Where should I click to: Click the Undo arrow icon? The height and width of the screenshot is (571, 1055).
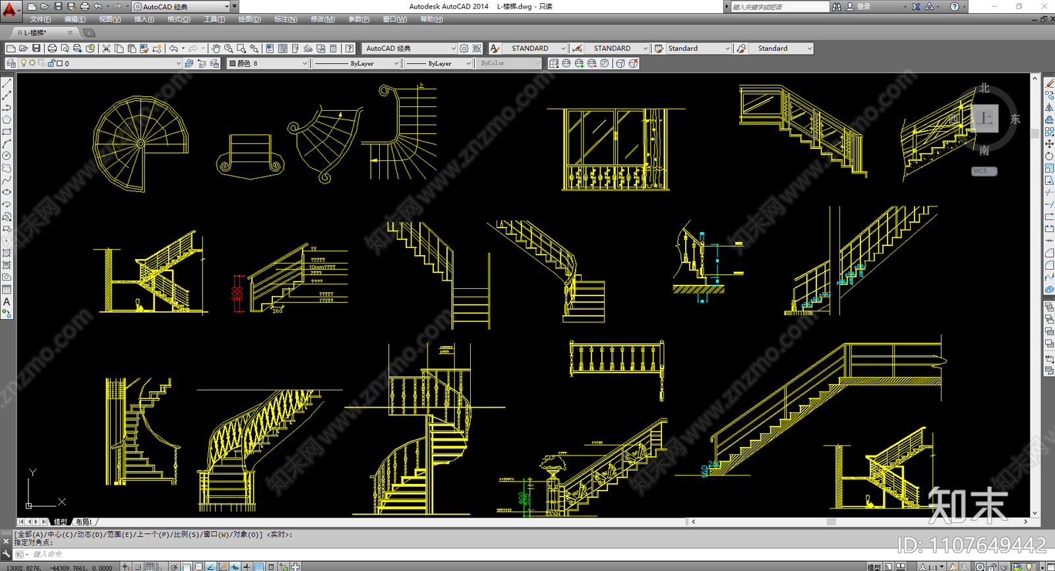pyautogui.click(x=173, y=48)
